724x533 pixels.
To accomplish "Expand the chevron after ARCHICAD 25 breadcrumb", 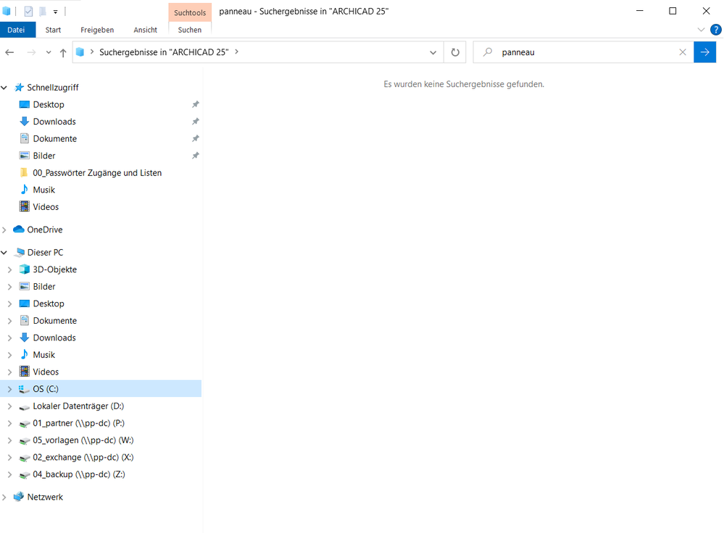I will tap(237, 51).
